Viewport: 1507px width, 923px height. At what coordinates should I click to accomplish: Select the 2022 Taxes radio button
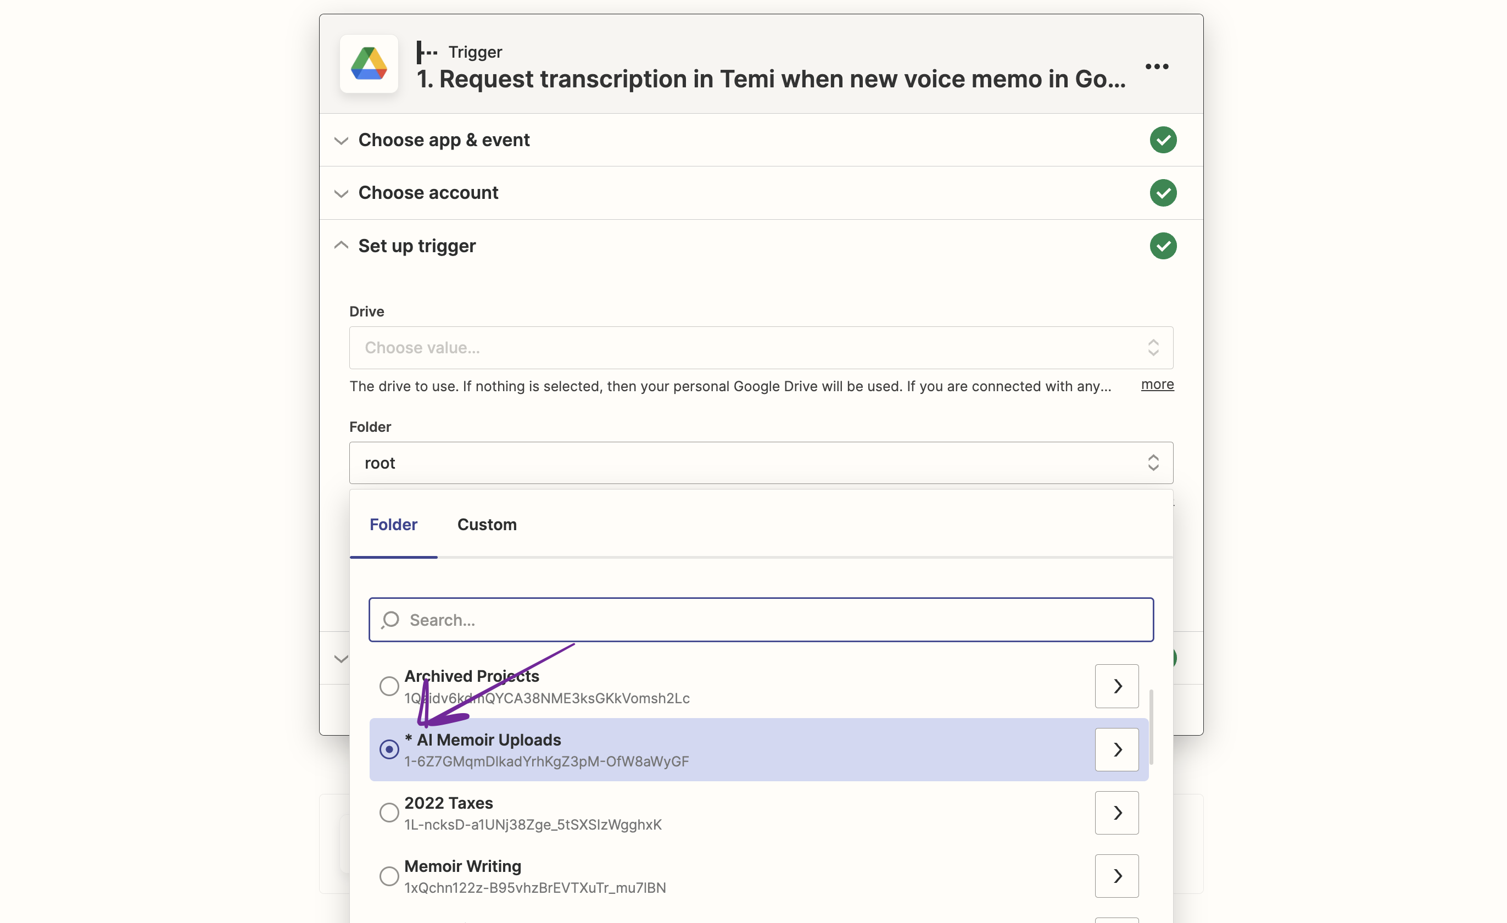(x=389, y=812)
